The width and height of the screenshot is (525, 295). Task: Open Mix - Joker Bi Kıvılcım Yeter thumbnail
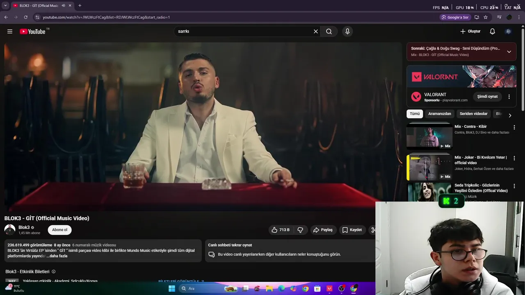(x=429, y=167)
